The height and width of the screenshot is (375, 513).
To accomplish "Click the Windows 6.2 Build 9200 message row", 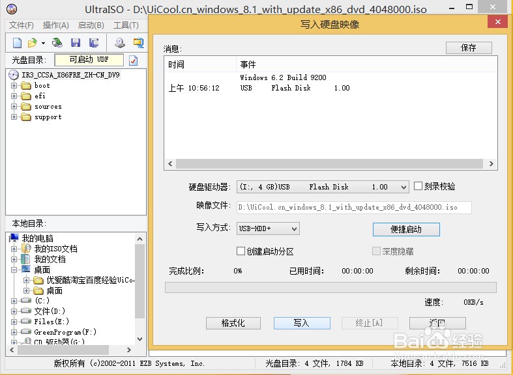I will (284, 77).
